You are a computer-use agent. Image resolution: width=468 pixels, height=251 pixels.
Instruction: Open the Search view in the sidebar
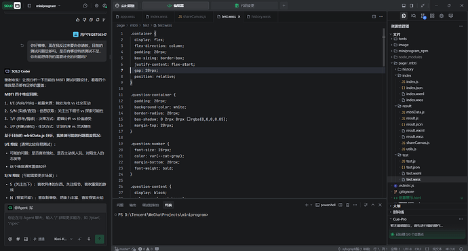pos(413,16)
